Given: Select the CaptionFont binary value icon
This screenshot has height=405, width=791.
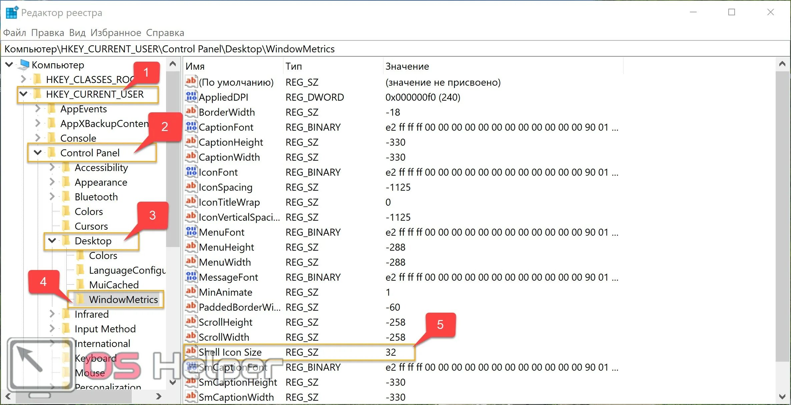Looking at the screenshot, I should click(191, 127).
